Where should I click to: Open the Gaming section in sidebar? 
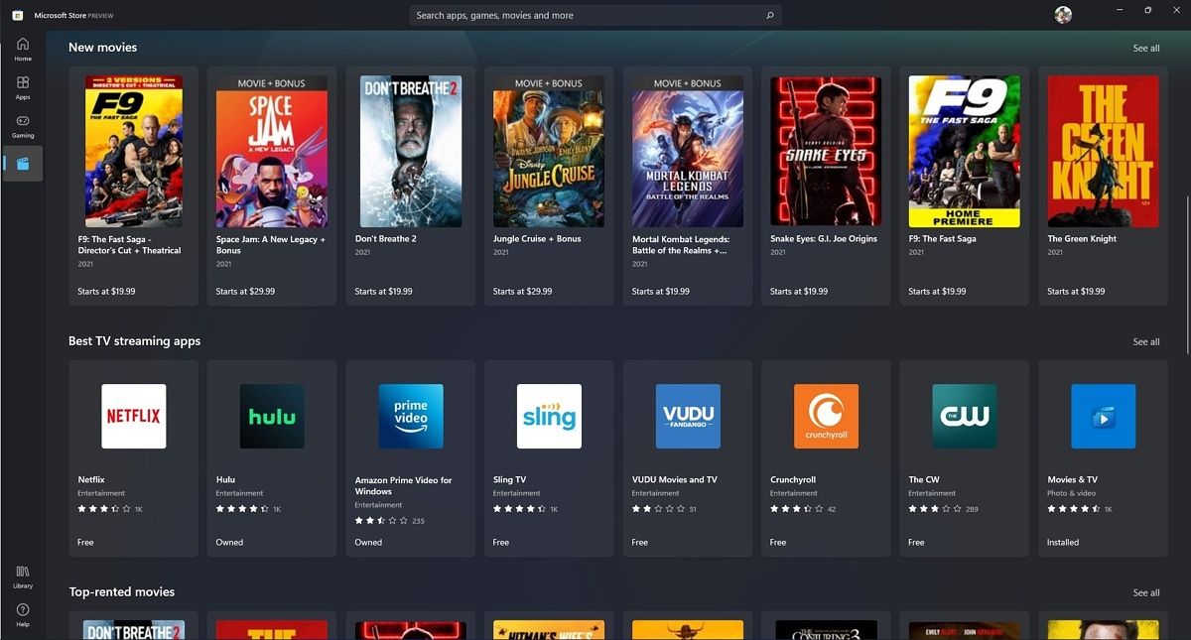pyautogui.click(x=23, y=126)
